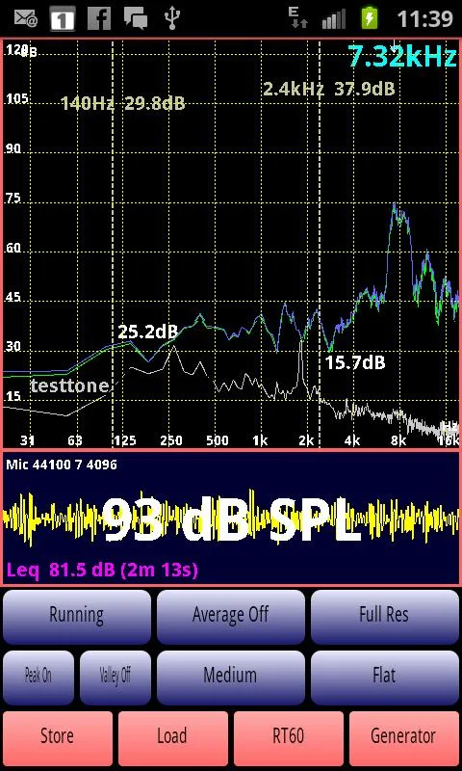This screenshot has height=771, width=462.
Task: Tap the battery charging icon
Action: pos(371,18)
